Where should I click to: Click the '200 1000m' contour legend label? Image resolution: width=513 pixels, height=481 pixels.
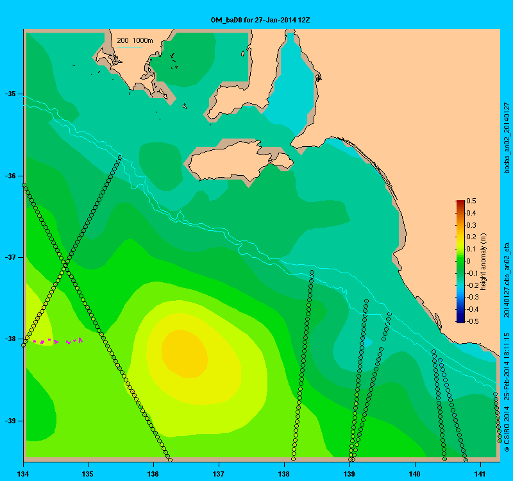[135, 40]
